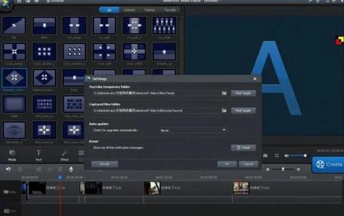Cancel the Settings dialog

[x=248, y=164]
